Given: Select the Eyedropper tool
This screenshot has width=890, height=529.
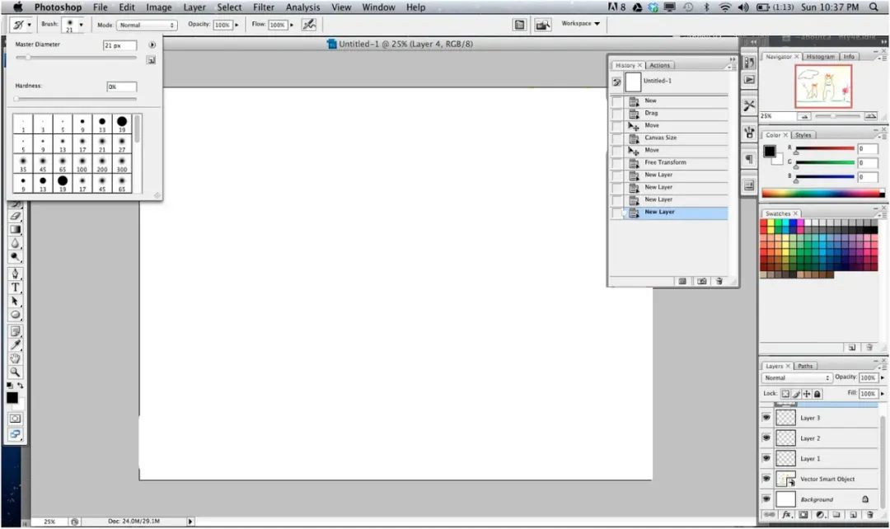Looking at the screenshot, I should pos(16,345).
